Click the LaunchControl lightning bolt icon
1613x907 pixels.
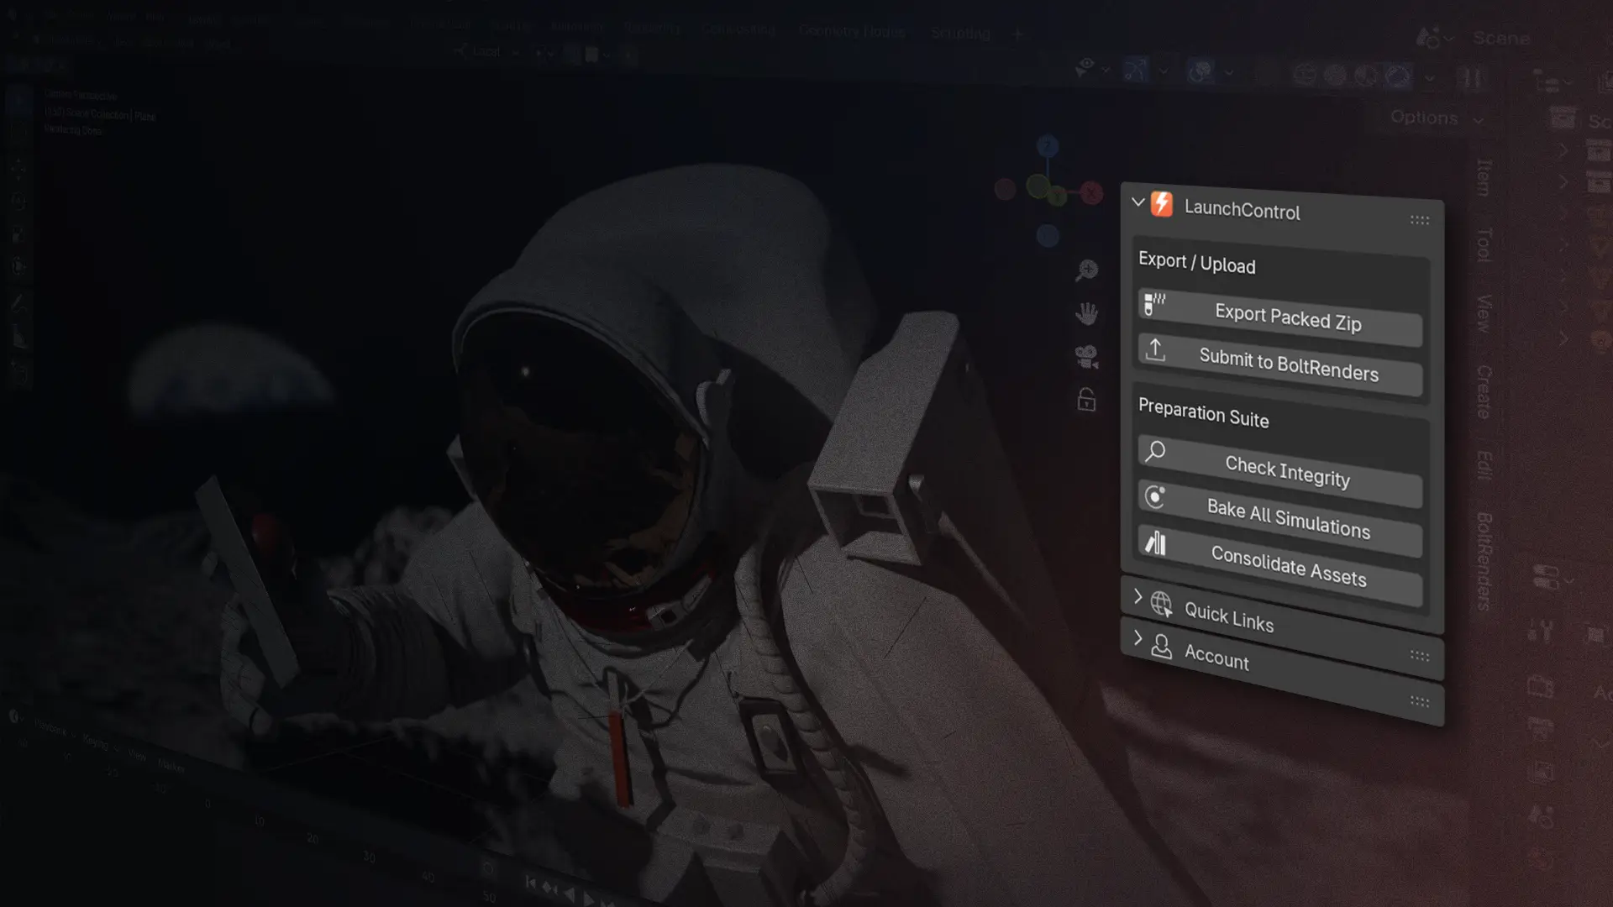pos(1162,204)
